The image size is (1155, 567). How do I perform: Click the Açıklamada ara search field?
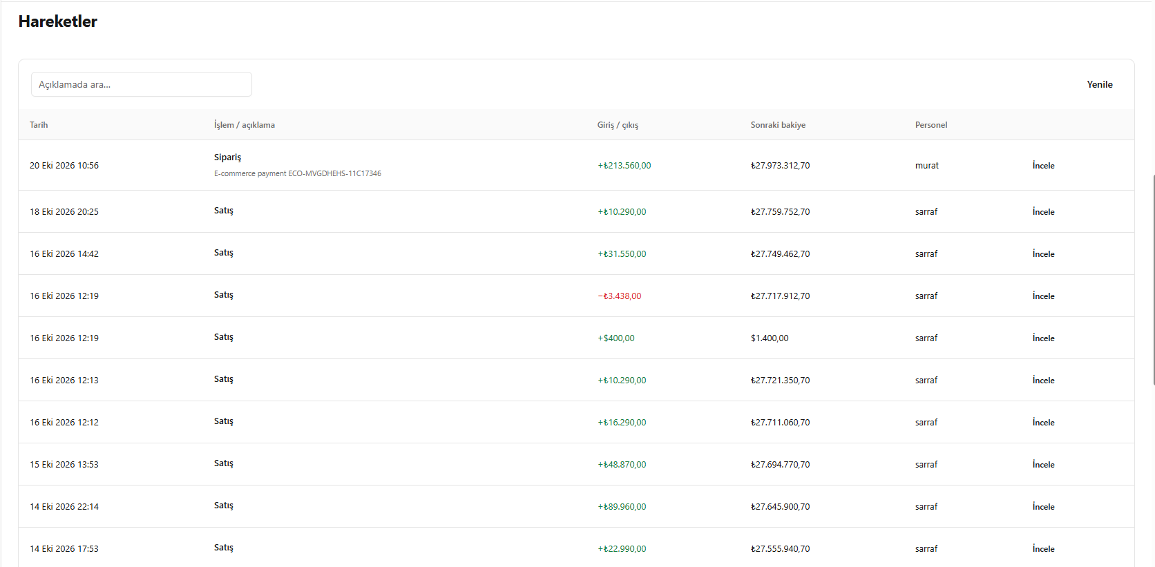pos(142,84)
